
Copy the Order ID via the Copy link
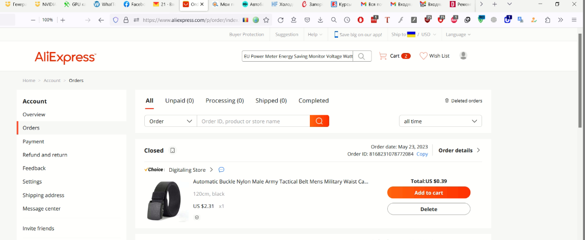pos(422,154)
